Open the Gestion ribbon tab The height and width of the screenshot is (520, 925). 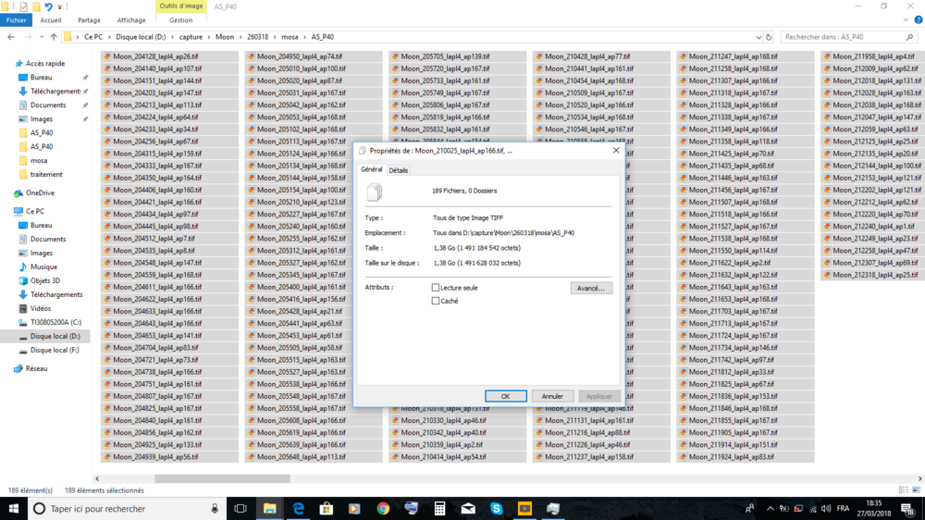pyautogui.click(x=180, y=20)
